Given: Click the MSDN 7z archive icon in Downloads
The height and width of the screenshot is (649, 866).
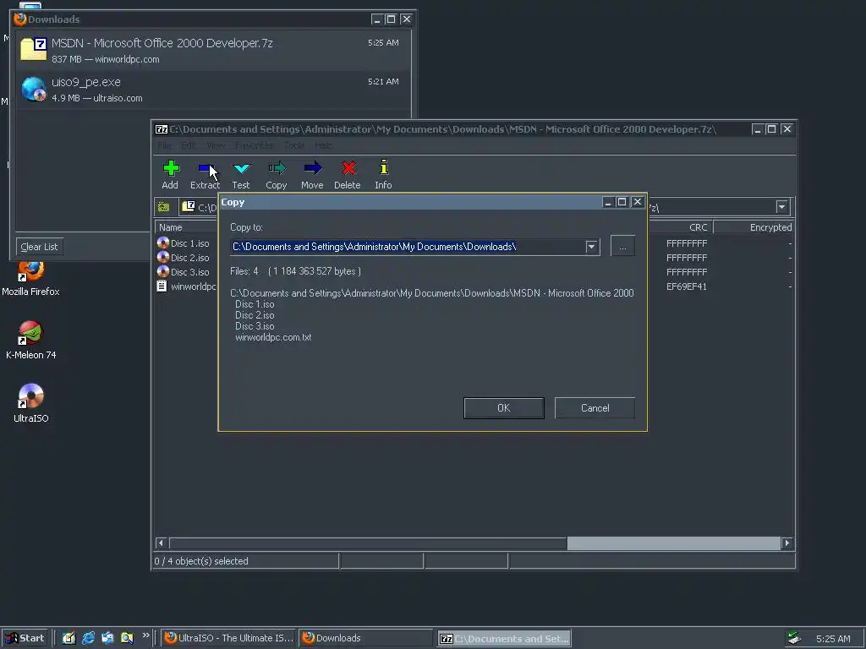Looking at the screenshot, I should 34,48.
